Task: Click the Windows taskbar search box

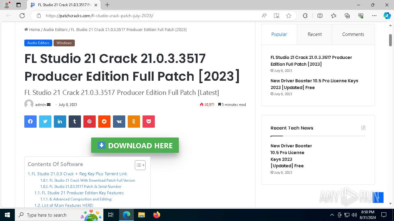Action: point(59,215)
